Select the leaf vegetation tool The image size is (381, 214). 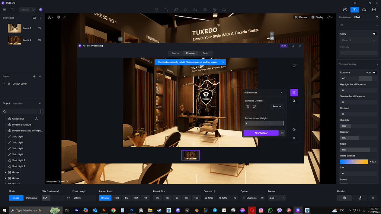coord(176,10)
